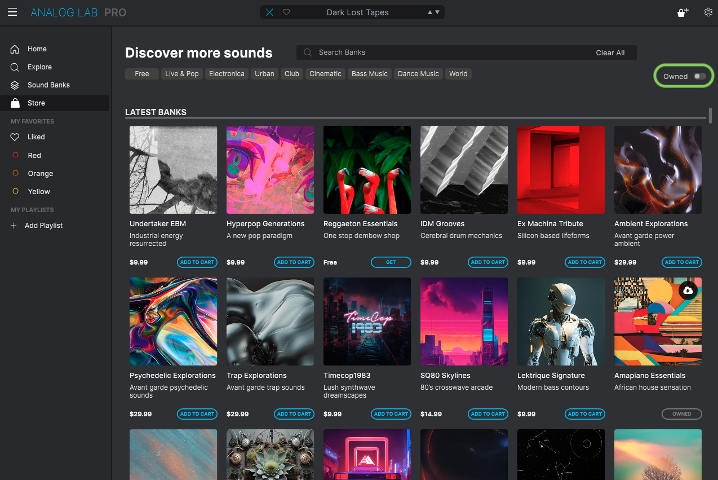
Task: Click the Liked heart icon
Action: [x=15, y=137]
